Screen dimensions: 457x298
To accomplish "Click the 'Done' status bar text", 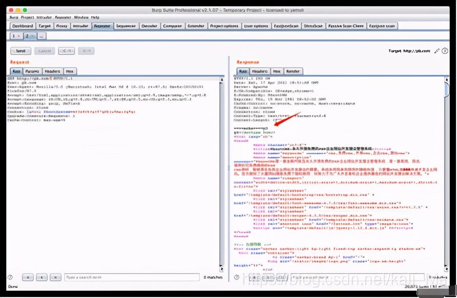I will (x=13, y=287).
